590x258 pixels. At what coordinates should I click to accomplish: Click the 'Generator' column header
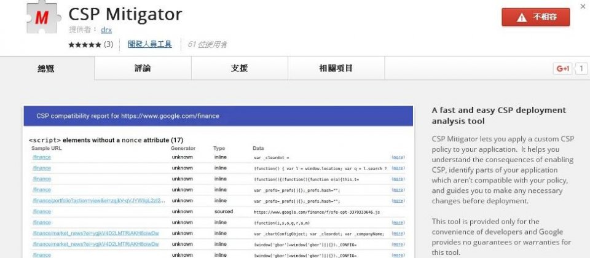point(183,148)
